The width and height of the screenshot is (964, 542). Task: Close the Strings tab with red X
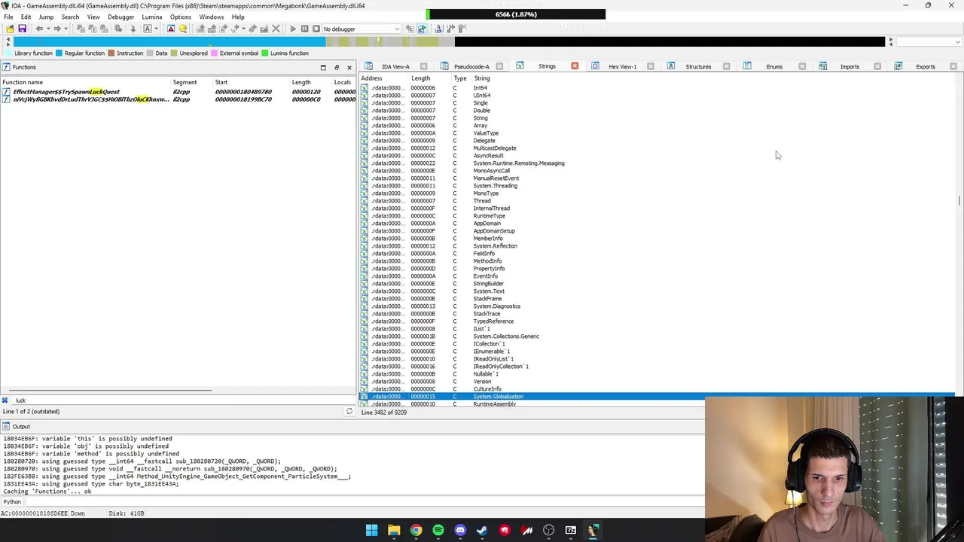(575, 66)
